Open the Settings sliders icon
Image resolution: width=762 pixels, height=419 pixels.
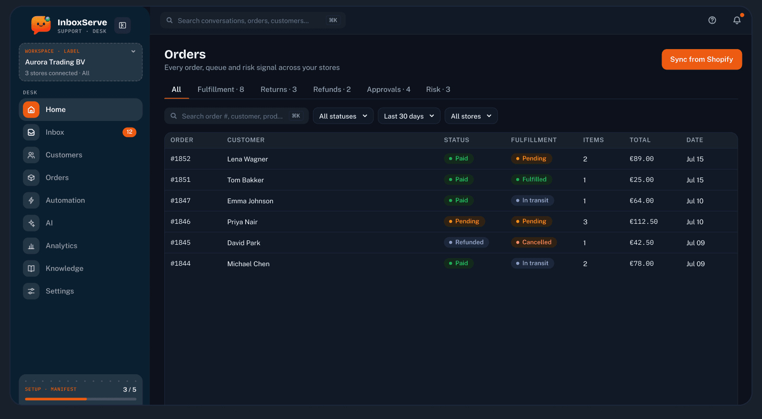pyautogui.click(x=31, y=291)
